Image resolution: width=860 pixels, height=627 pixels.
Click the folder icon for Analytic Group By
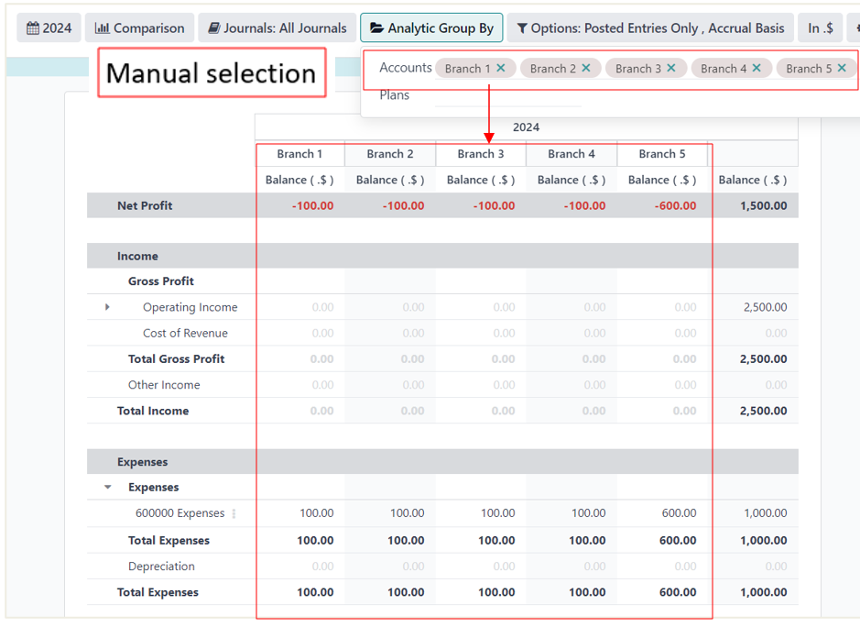[376, 28]
